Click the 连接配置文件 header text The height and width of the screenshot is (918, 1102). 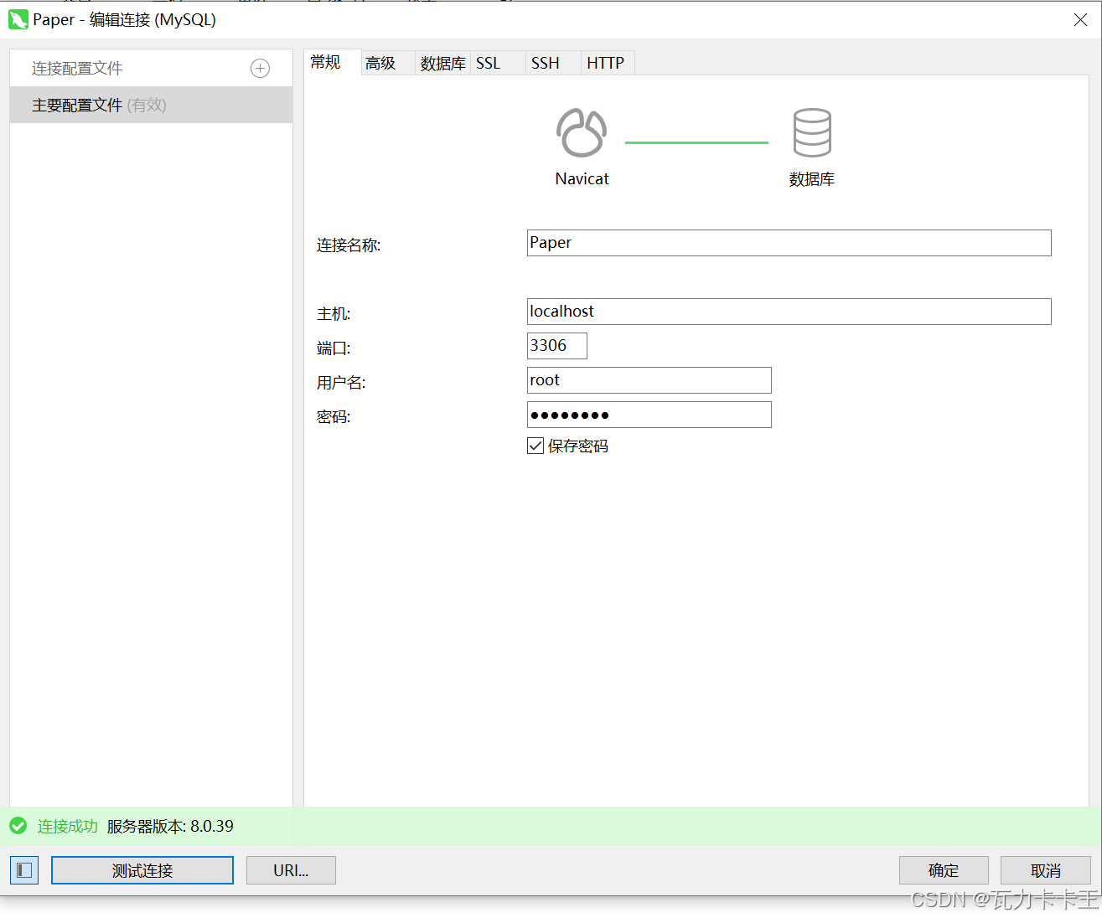(x=77, y=69)
